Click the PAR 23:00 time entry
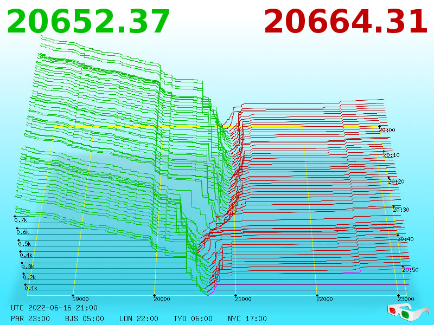Viewport: 434px width, 325px height. point(30,318)
